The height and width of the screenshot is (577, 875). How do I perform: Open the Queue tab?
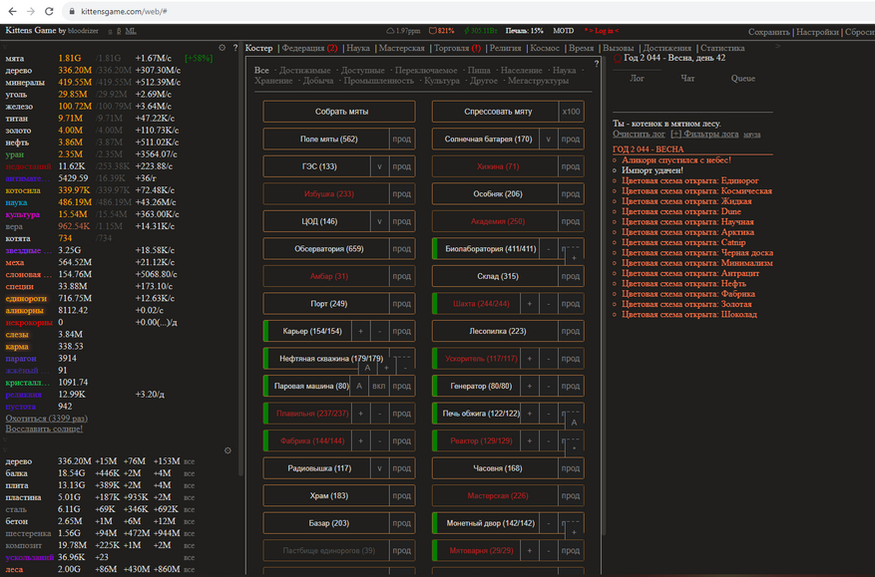[742, 78]
